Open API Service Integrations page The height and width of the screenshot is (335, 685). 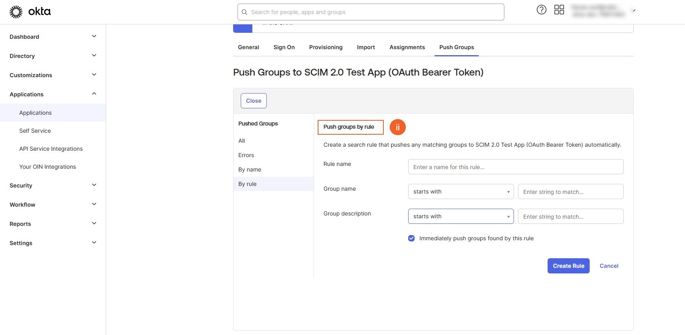click(x=51, y=149)
